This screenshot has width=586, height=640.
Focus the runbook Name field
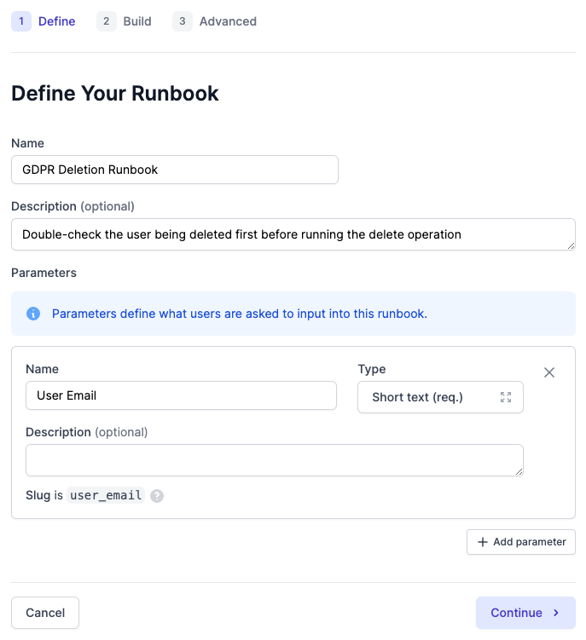point(175,170)
